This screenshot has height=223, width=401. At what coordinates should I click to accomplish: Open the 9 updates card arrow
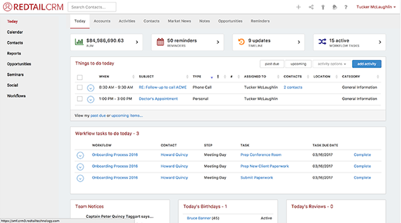(299, 42)
